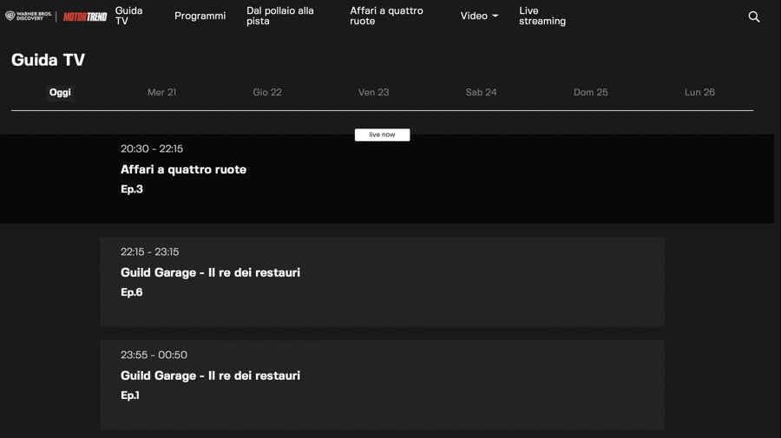Click the live now button
Screen dimensions: 781x438
[382, 135]
